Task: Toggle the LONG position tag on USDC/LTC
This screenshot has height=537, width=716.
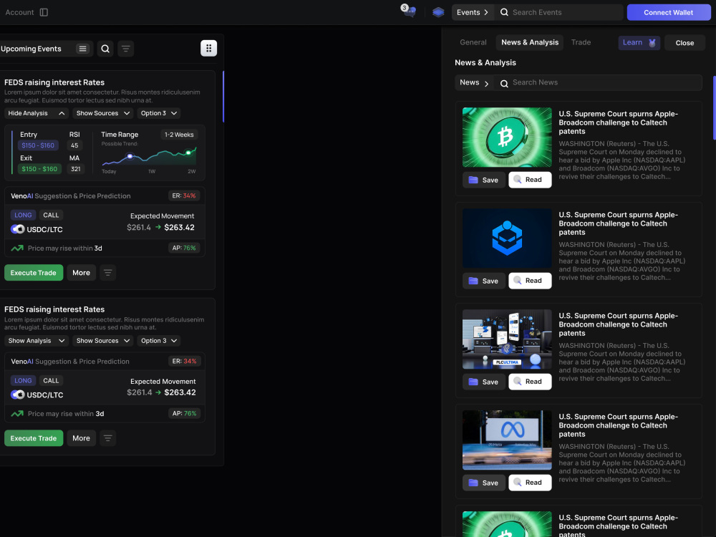Action: pyautogui.click(x=23, y=215)
